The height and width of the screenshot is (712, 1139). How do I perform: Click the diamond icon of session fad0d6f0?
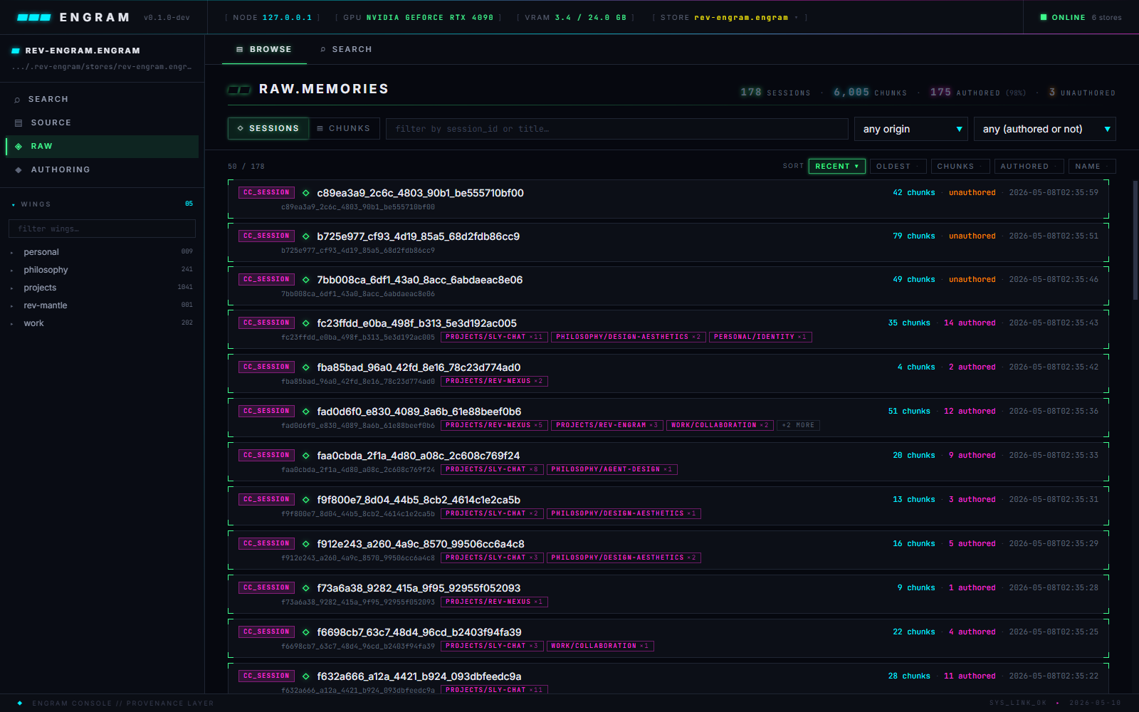click(306, 412)
